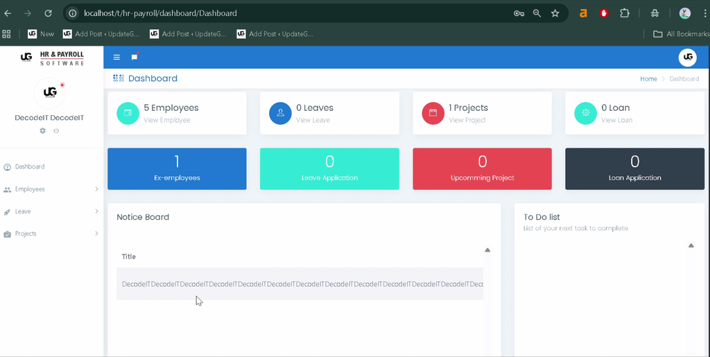Click the settings gear under DecodeIT name

(x=42, y=131)
